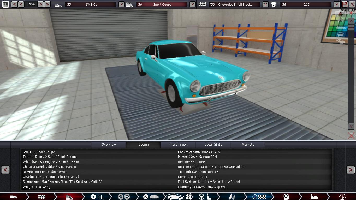
Task: Open the gearbox and drivetrain section
Action: click(x=97, y=197)
